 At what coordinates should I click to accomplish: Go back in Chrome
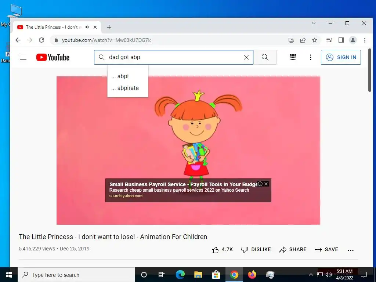coord(18,40)
